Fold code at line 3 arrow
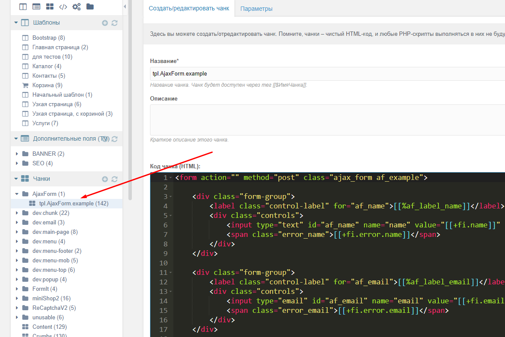505x337 pixels. (171, 197)
